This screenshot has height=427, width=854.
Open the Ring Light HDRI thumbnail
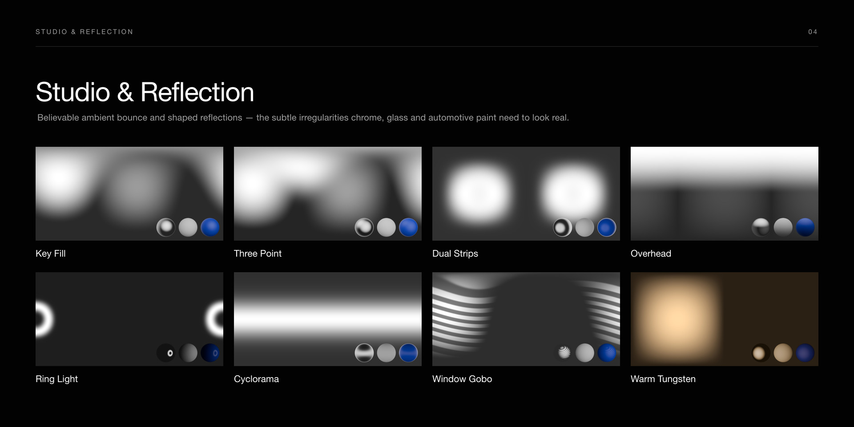click(129, 319)
